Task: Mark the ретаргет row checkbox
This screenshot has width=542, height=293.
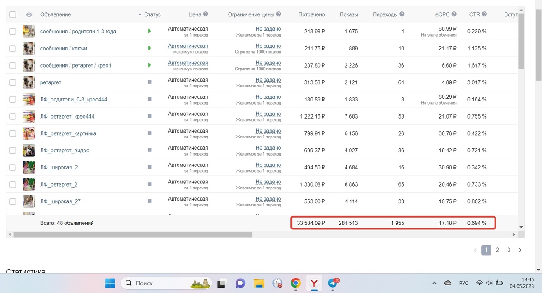Action: pyautogui.click(x=13, y=82)
